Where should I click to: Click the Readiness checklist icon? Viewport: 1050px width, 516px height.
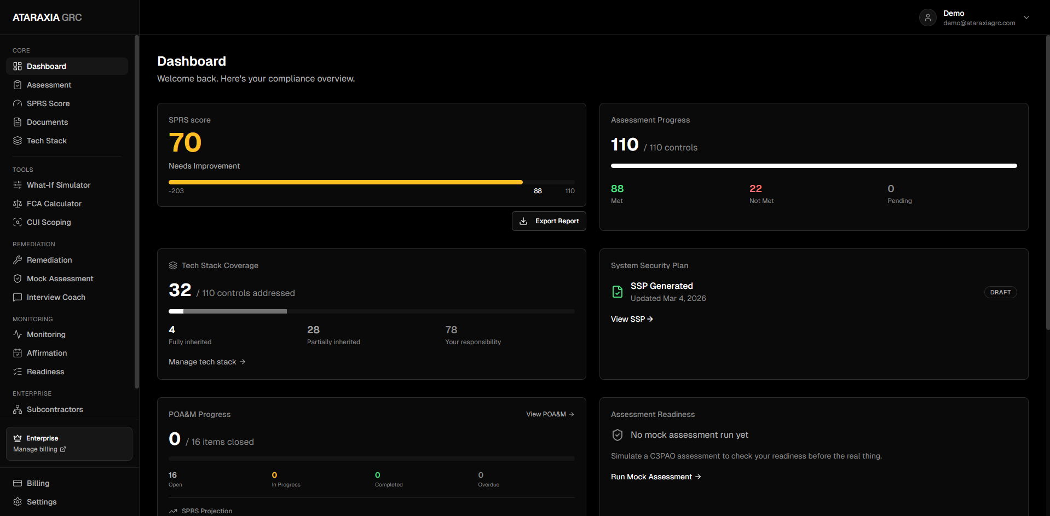tap(18, 372)
